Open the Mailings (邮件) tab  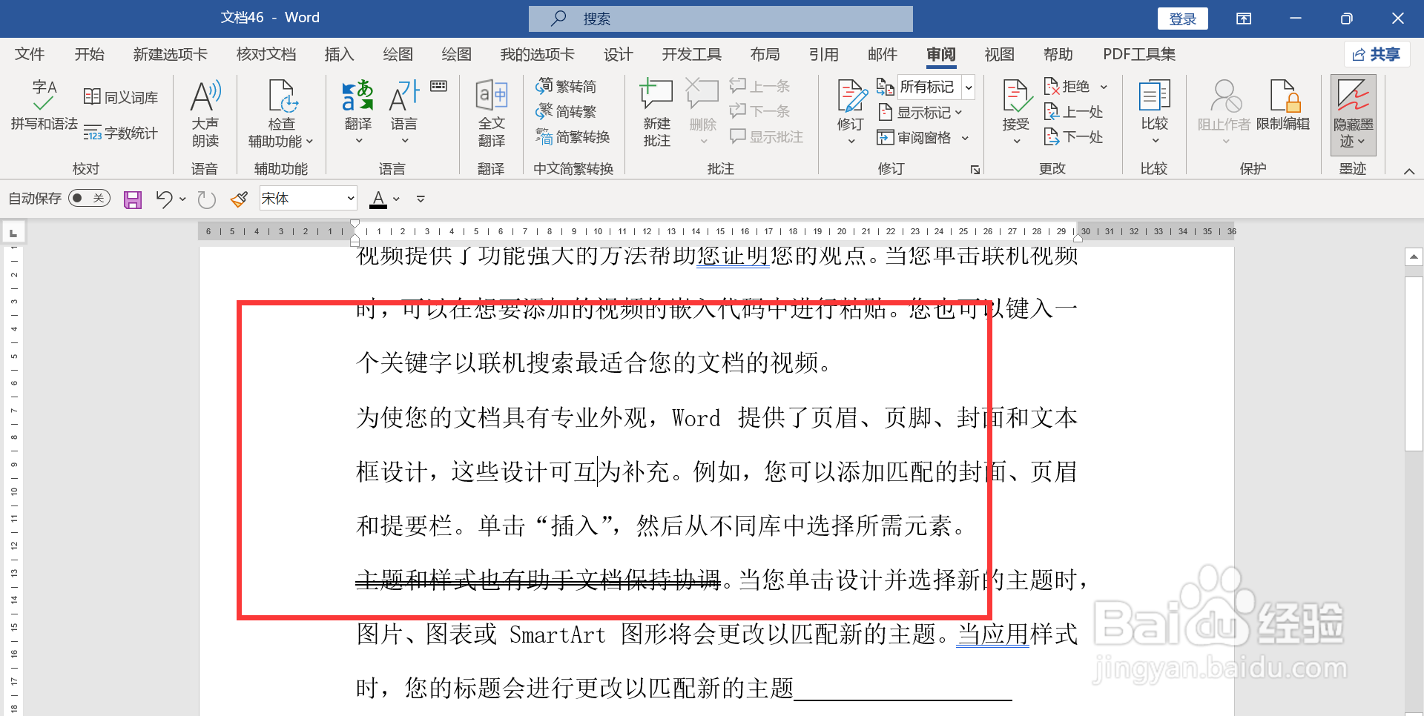[882, 54]
